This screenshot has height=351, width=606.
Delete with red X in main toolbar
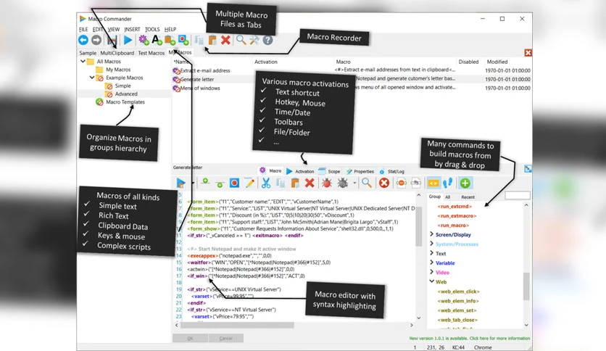pos(225,40)
